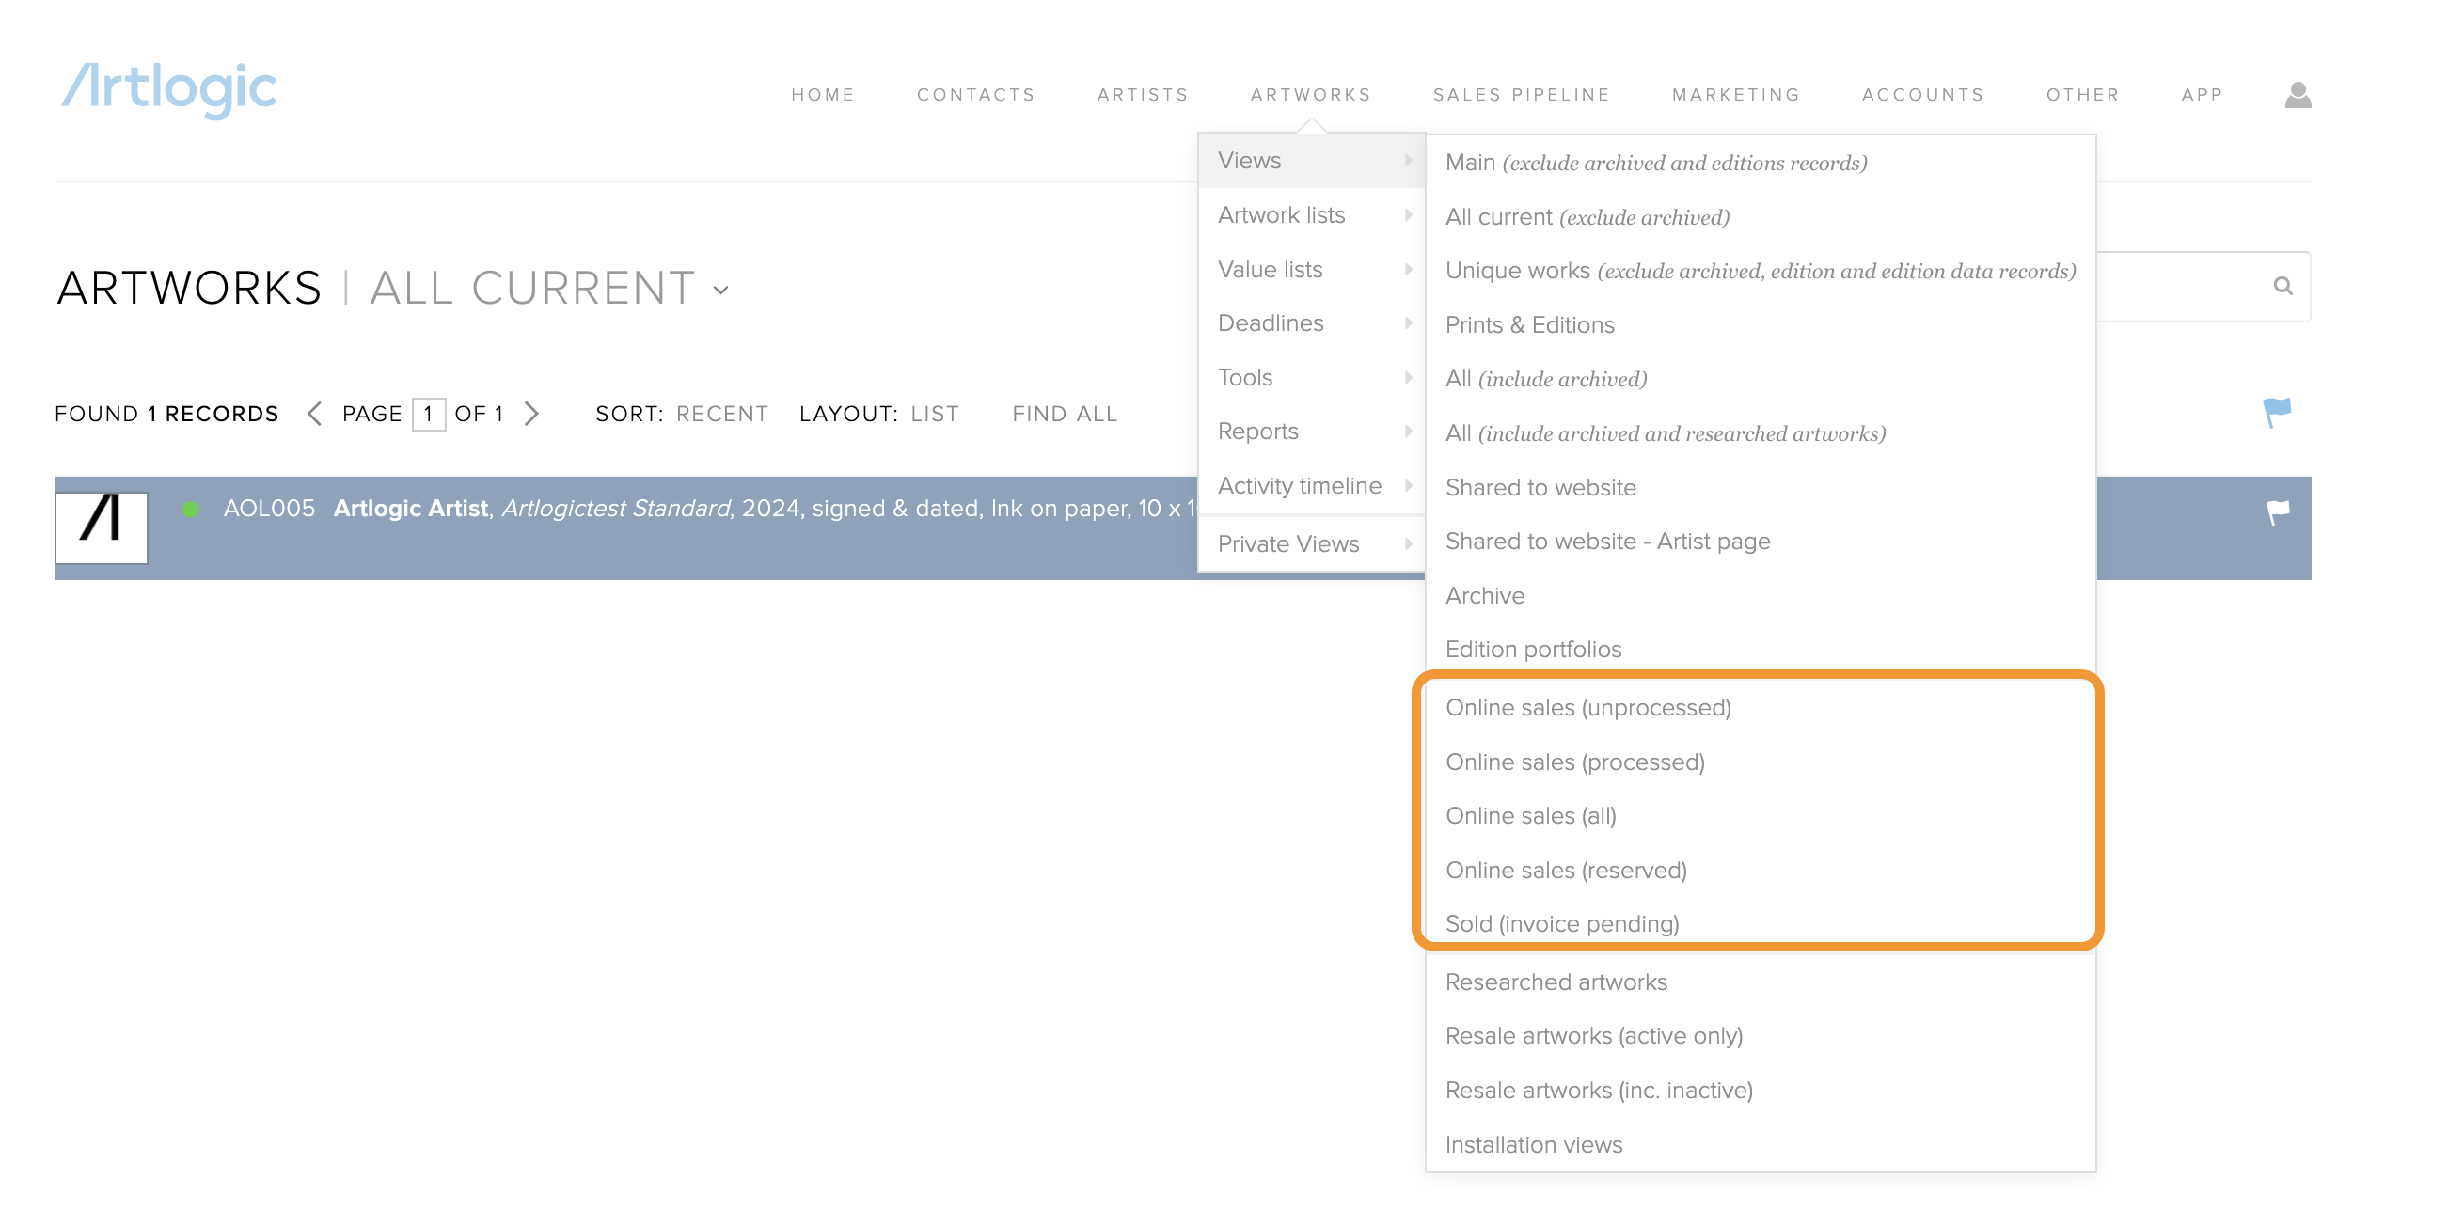Open the Contacts navigation link
This screenshot has height=1226, width=2464.
click(975, 95)
